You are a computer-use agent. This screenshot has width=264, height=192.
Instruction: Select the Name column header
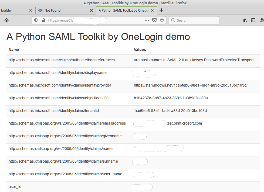point(13,50)
